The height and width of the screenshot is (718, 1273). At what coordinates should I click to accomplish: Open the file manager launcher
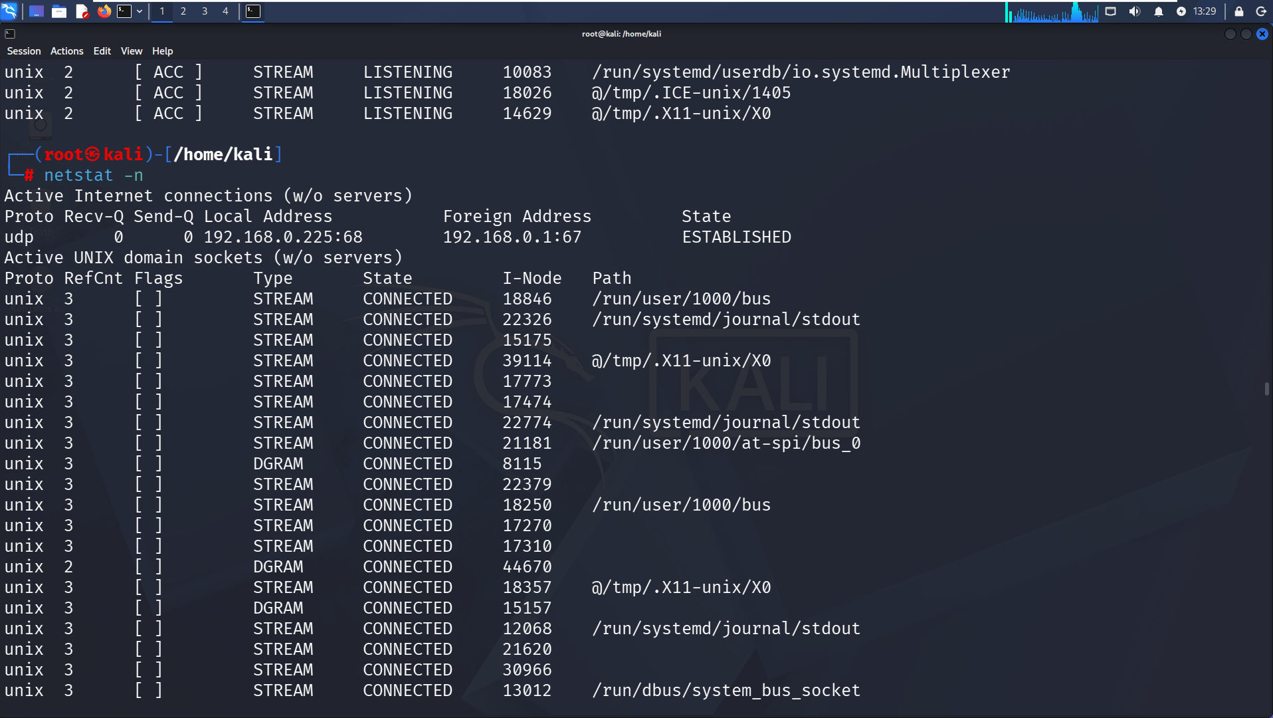(x=59, y=11)
